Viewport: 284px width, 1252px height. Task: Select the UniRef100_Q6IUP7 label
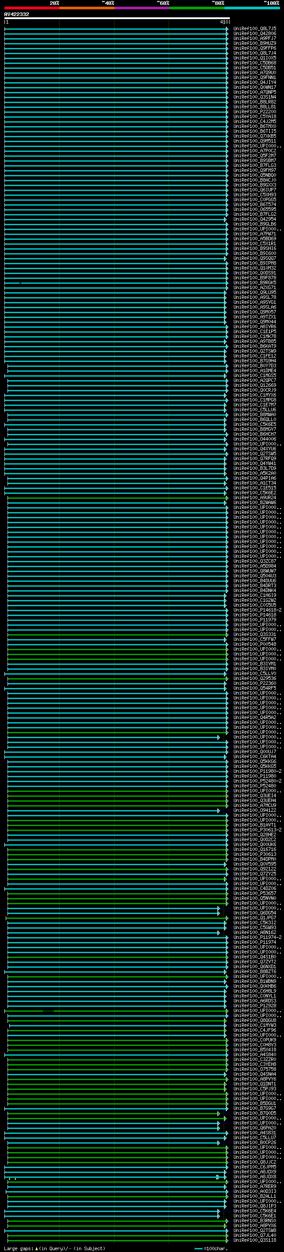(x=255, y=190)
